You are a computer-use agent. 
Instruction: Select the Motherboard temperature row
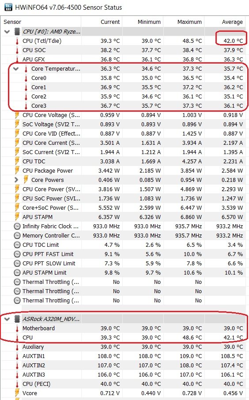pos(124,328)
